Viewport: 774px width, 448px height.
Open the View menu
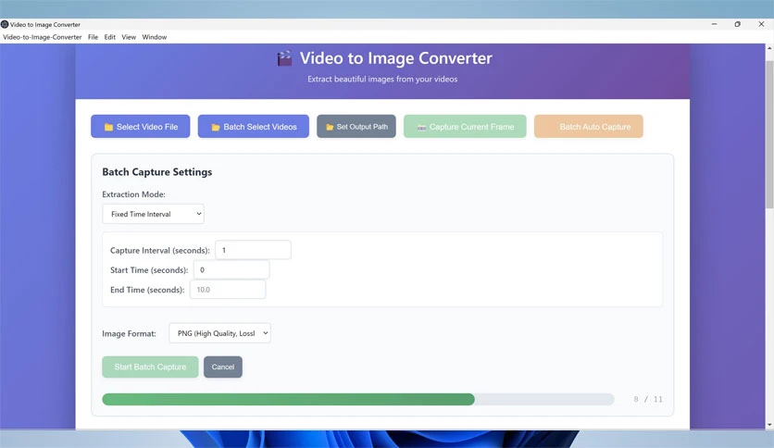point(129,37)
